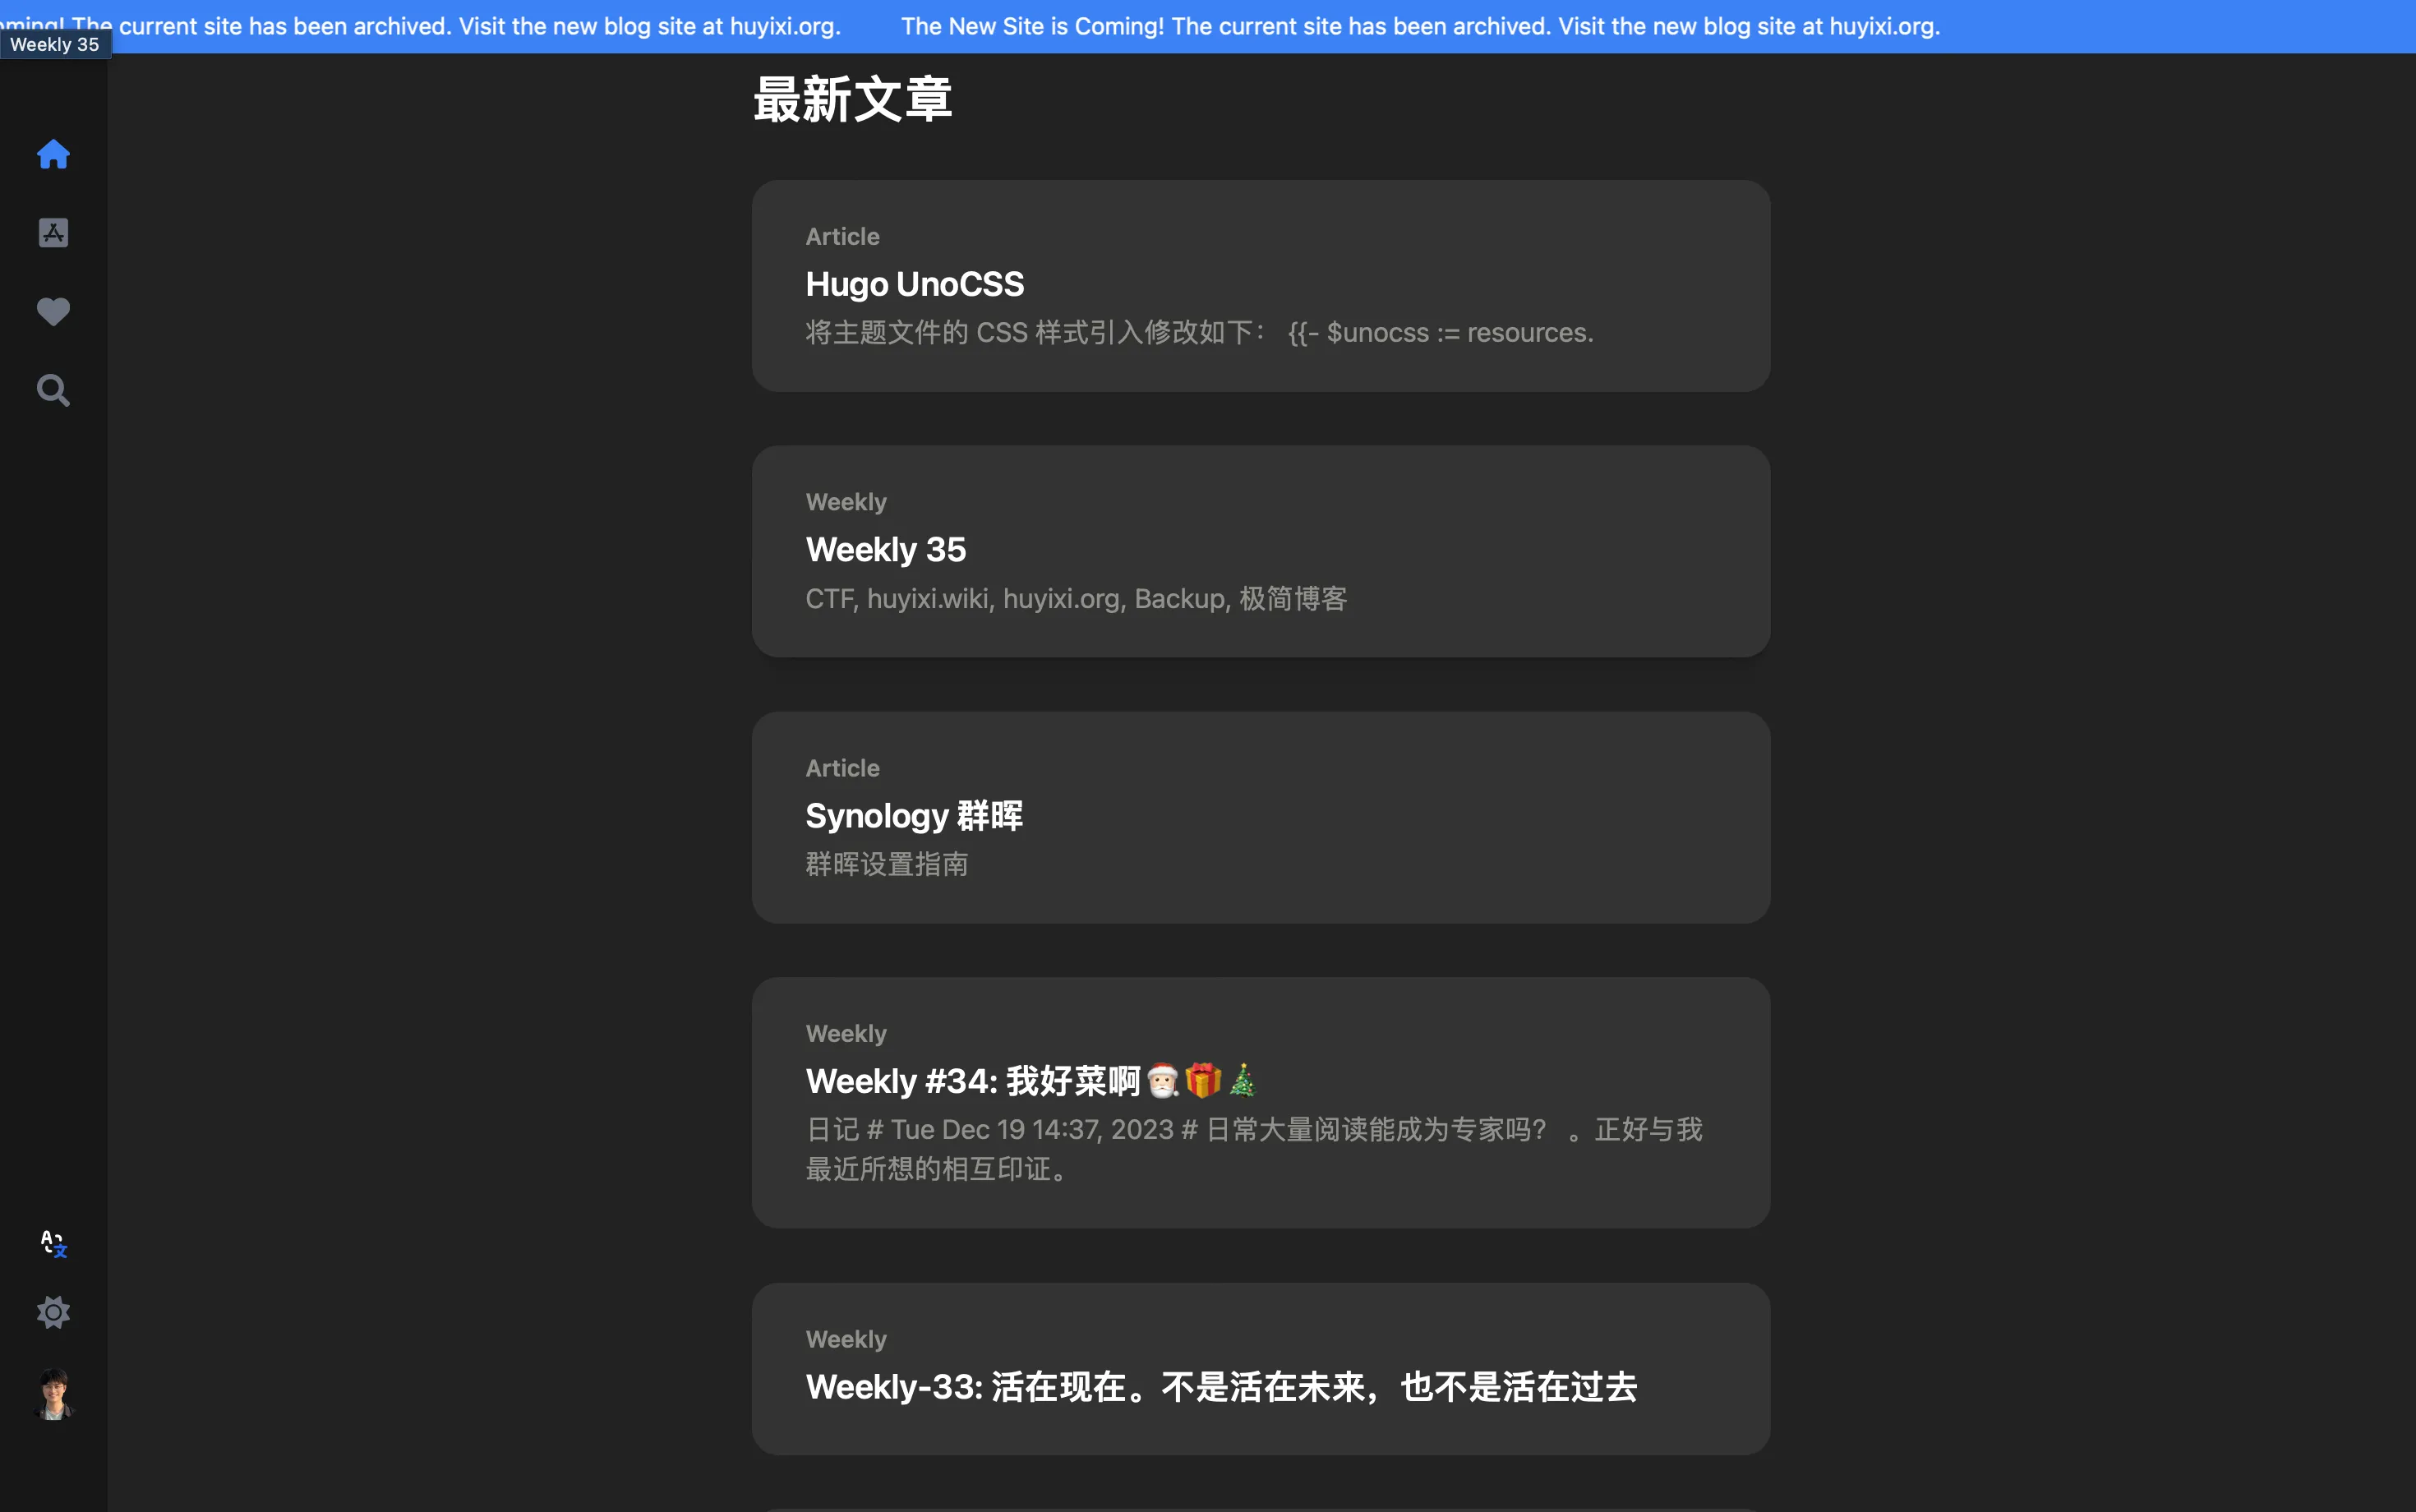Click the Weekly 35 tags description text

[1074, 598]
